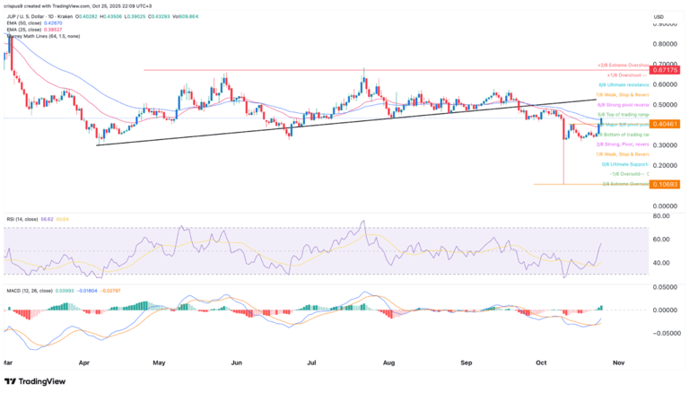The image size is (689, 393).
Task: Click the orange 0.40461 price label
Action: click(x=665, y=125)
